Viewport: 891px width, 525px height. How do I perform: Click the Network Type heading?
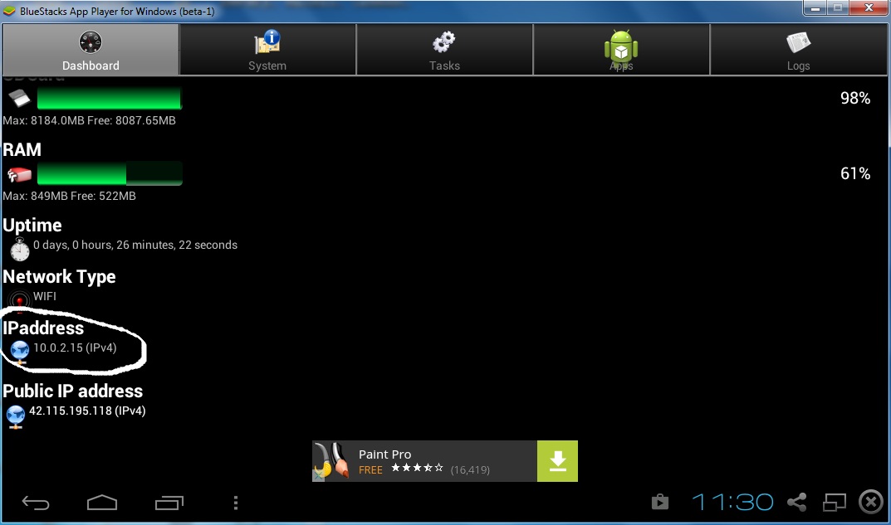pos(59,276)
